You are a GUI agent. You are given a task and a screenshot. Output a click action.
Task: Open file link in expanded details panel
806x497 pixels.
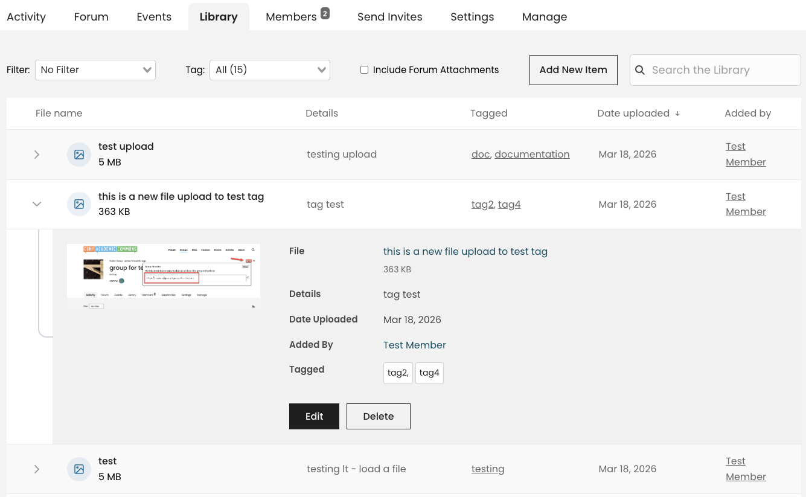[465, 252]
